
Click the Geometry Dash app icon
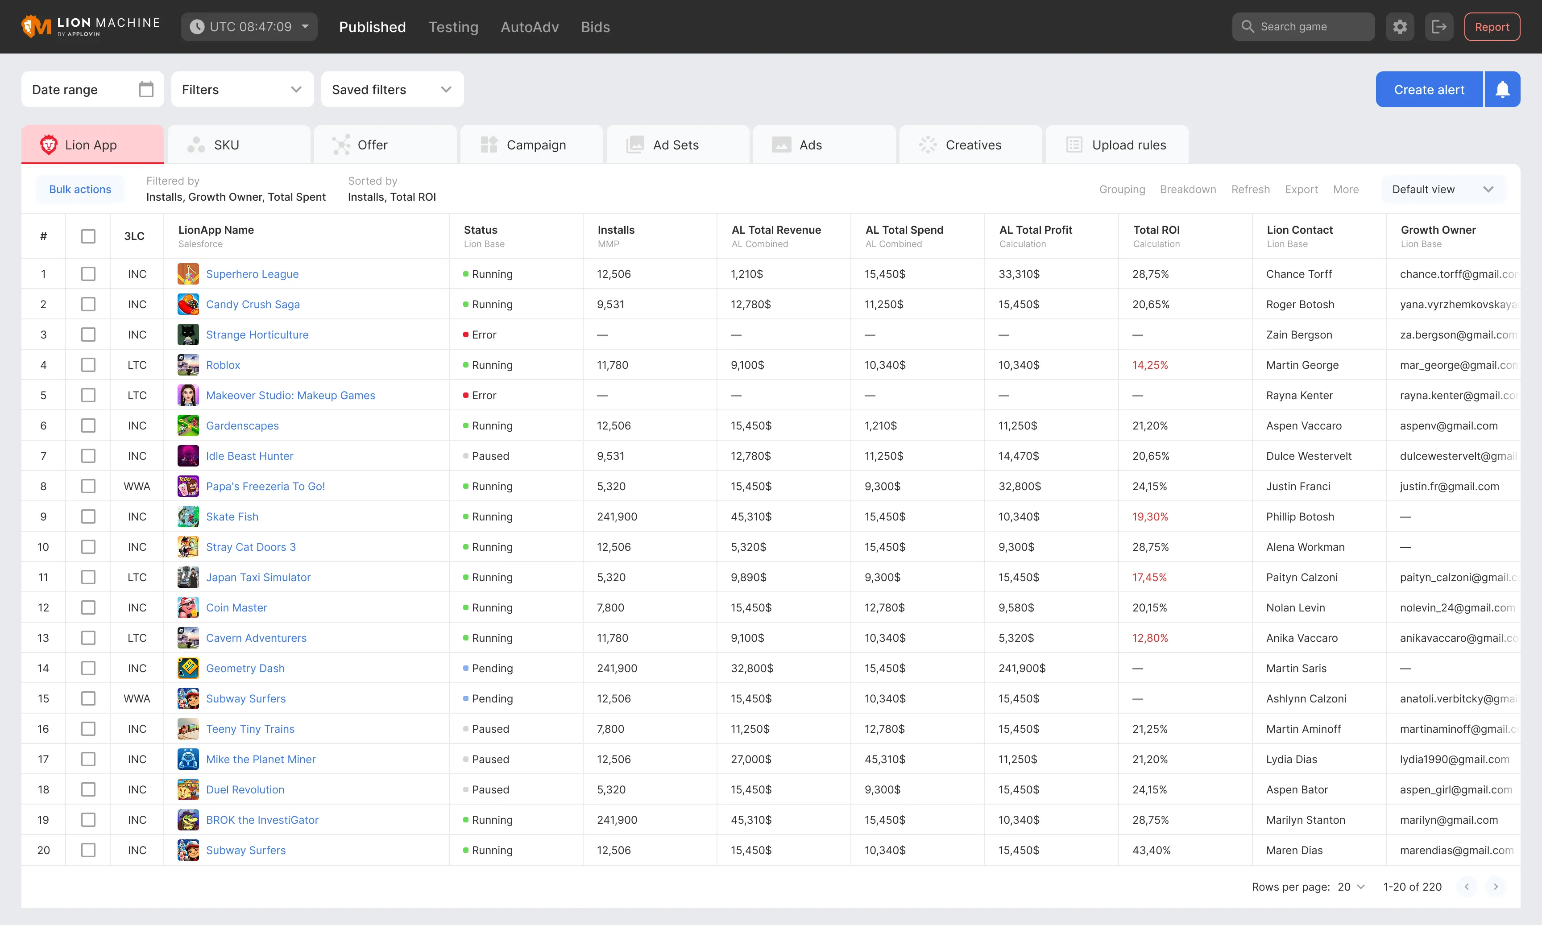pyautogui.click(x=188, y=668)
